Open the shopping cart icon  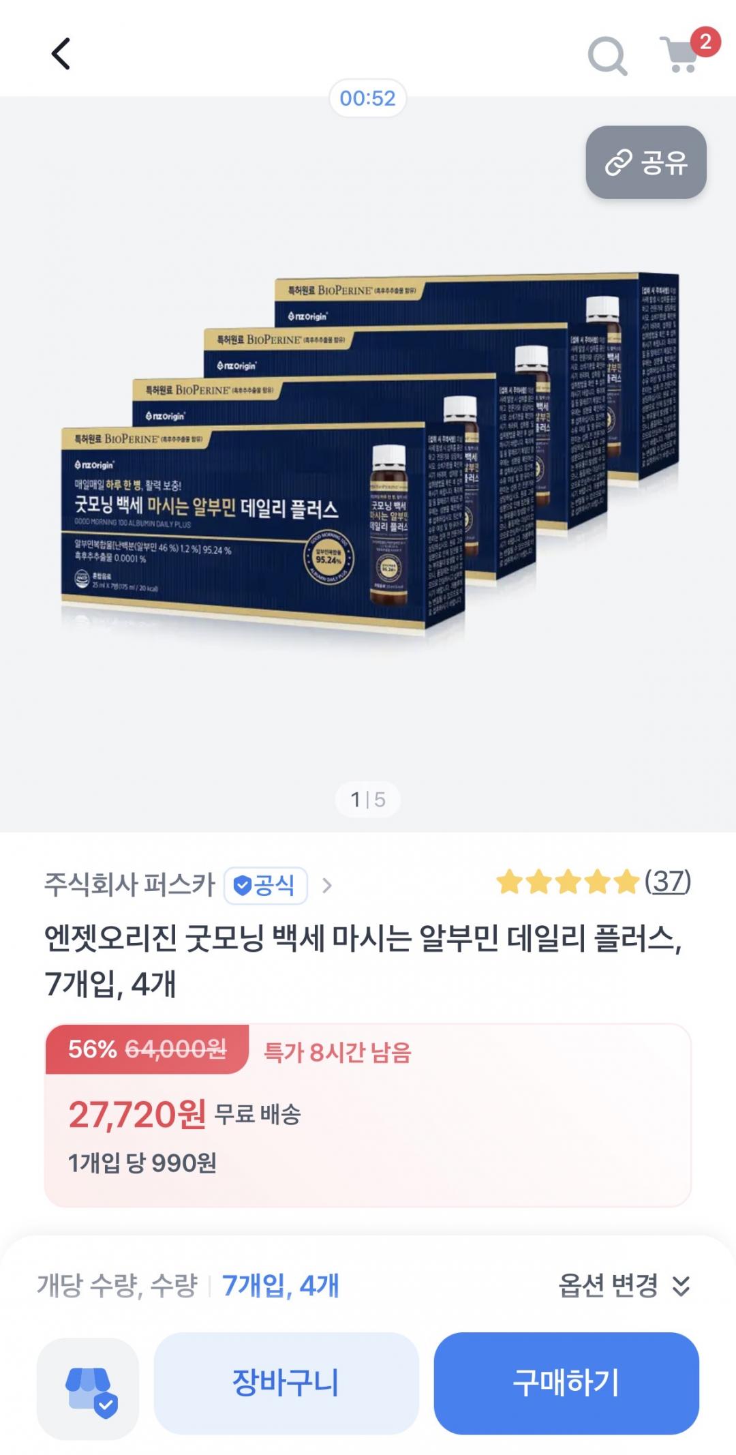679,56
